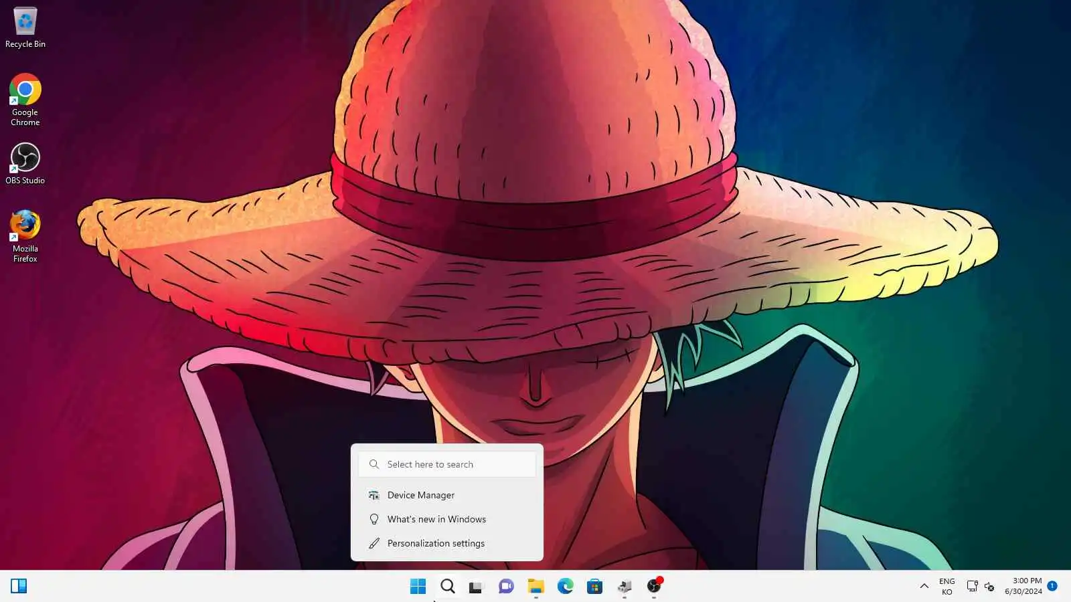Click the muted volume tray icon
This screenshot has width=1071, height=602.
tap(989, 587)
